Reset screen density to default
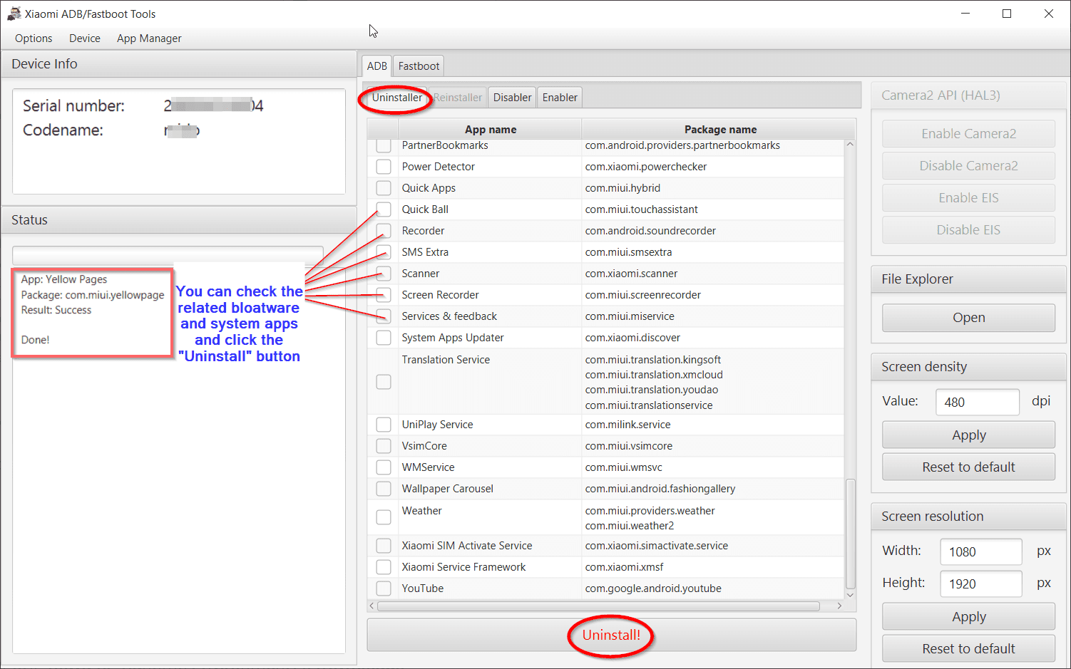Screen dimensions: 1071x669 (968, 467)
